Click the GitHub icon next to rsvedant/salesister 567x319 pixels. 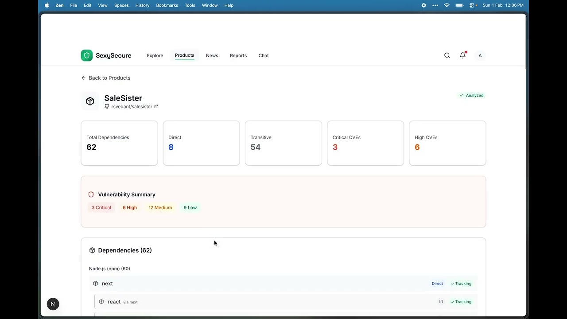(x=107, y=106)
